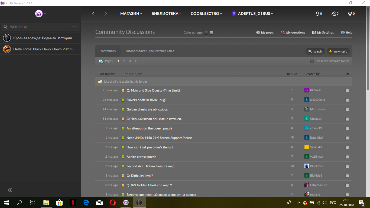Show hidden system tray icons
370x208 pixels.
(298, 203)
